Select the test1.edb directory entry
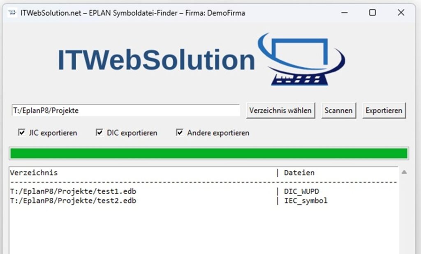 click(73, 192)
